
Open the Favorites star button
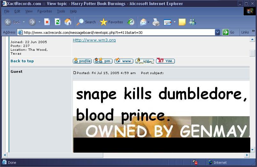point(112,22)
